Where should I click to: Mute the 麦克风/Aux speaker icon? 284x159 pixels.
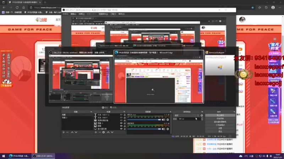163,120
